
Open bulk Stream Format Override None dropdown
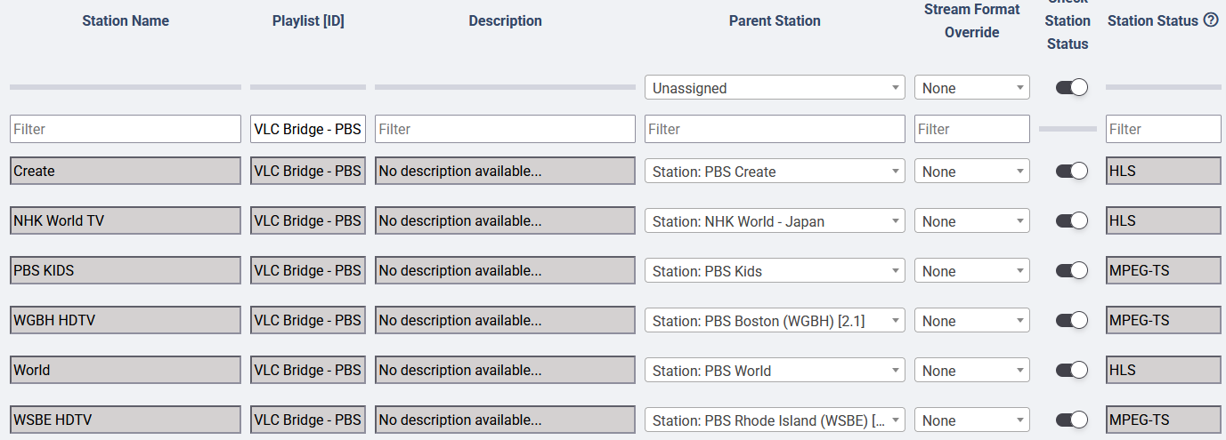(971, 88)
